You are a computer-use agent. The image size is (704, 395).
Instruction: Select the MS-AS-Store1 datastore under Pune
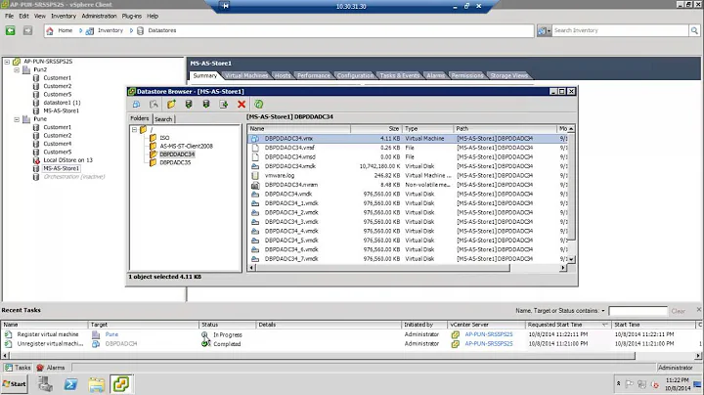[x=61, y=169]
